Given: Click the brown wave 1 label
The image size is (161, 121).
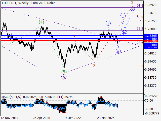Looking at the screenshot, I should pos(75,37).
